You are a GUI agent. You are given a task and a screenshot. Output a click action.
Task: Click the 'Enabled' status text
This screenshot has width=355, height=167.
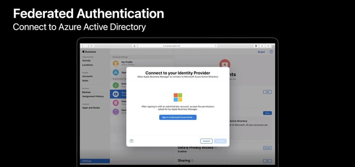click(182, 151)
